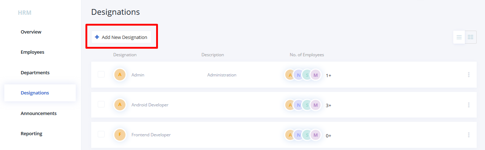
Task: Tick the checkbox for the Admin row
Action: coord(101,74)
